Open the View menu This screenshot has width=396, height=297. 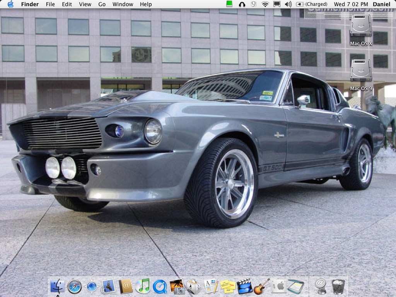(x=85, y=4)
